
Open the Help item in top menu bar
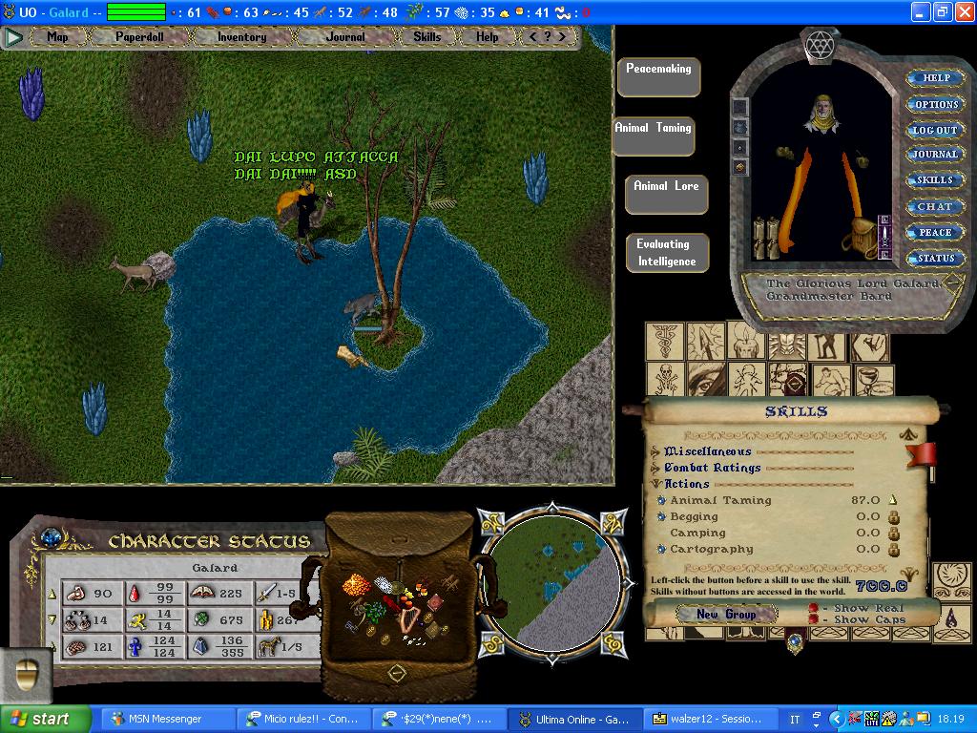[488, 37]
